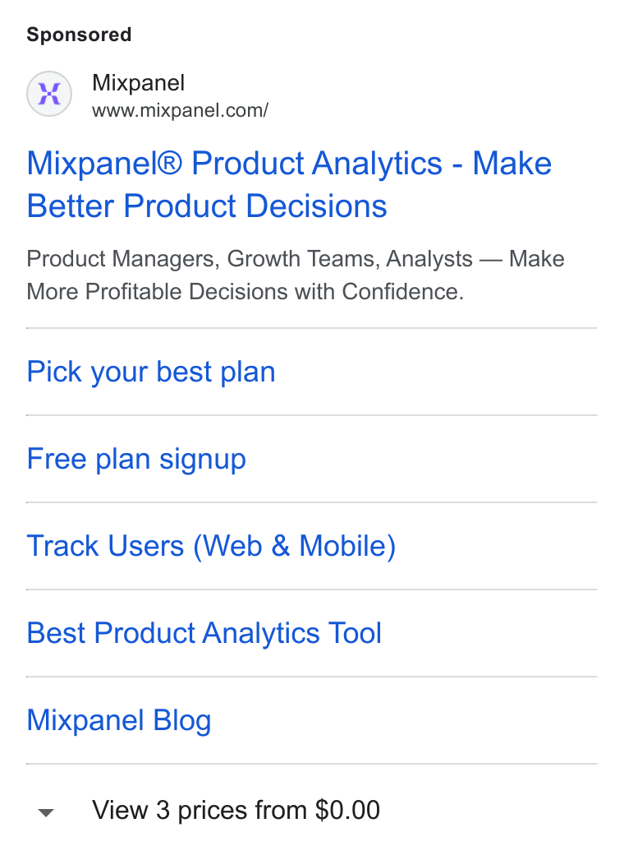624x860 pixels.
Task: Click the Mixpanel purple X logo icon
Action: click(x=49, y=94)
